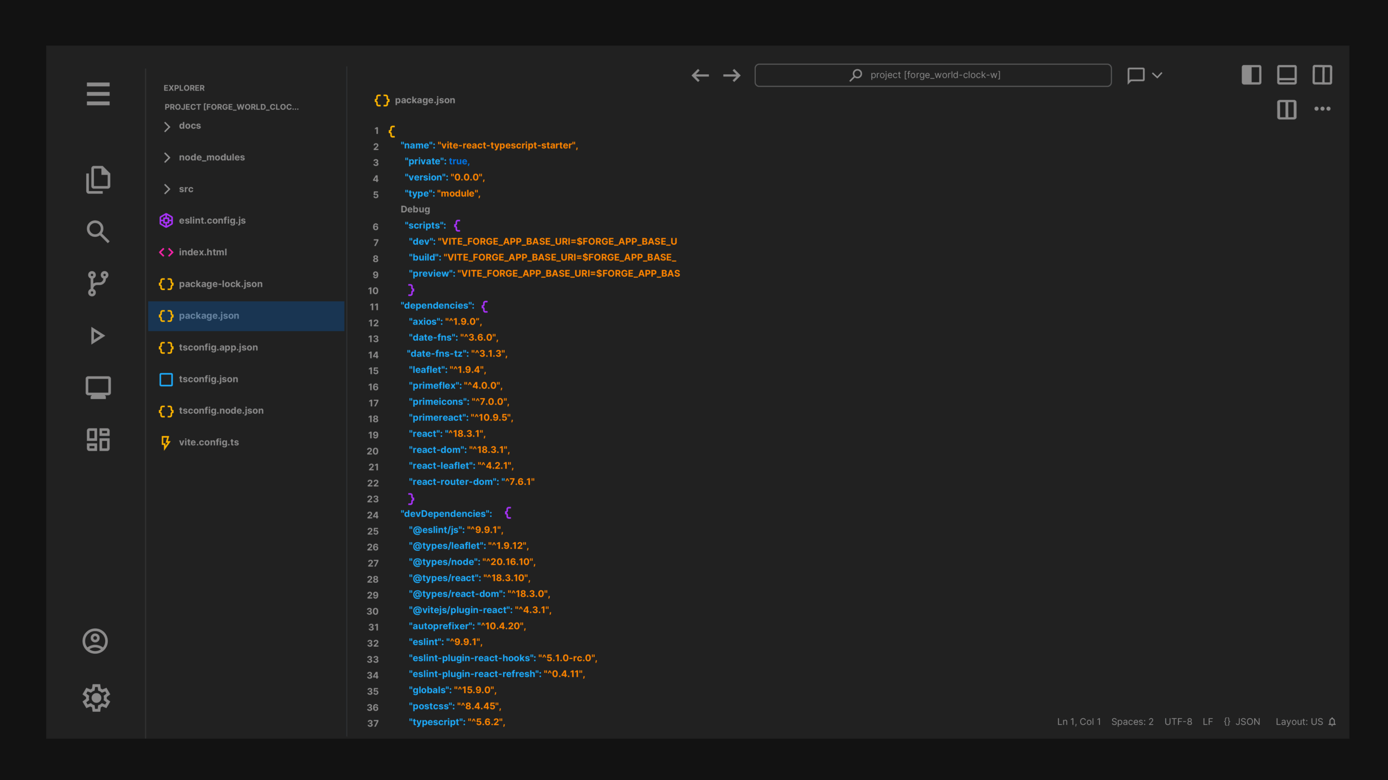This screenshot has height=780, width=1388.
Task: Open the Extensions view icon
Action: point(98,439)
